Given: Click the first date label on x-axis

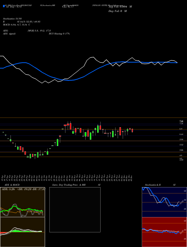Looking at the screenshot, I should pos(3,178).
